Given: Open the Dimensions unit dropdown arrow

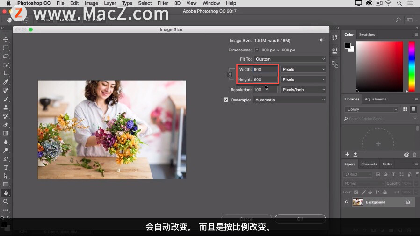Looking at the screenshot, I should (x=257, y=50).
